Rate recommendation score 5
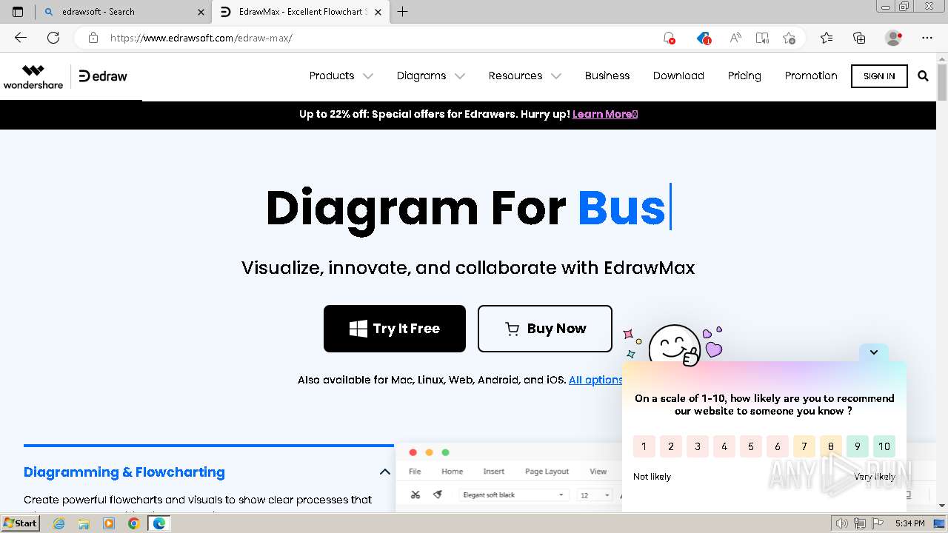 click(750, 446)
